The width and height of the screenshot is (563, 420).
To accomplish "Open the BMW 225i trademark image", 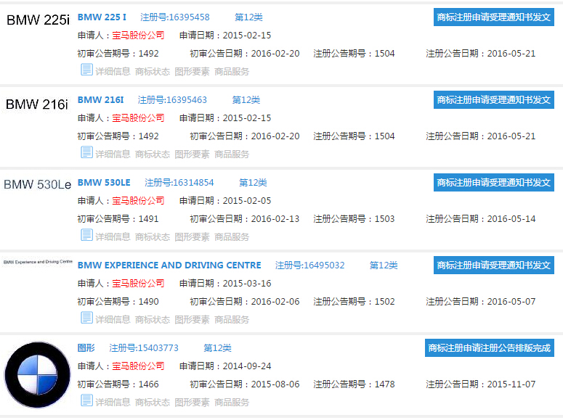I will pos(38,20).
